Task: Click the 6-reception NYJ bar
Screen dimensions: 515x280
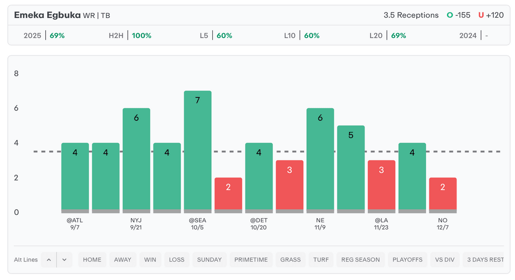Action: point(136,160)
